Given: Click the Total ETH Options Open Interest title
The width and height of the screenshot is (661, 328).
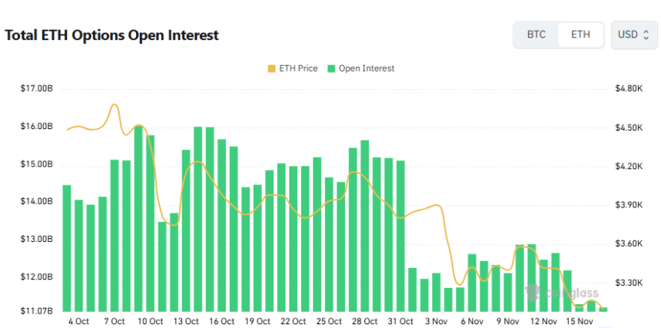Looking at the screenshot, I should coord(112,35).
